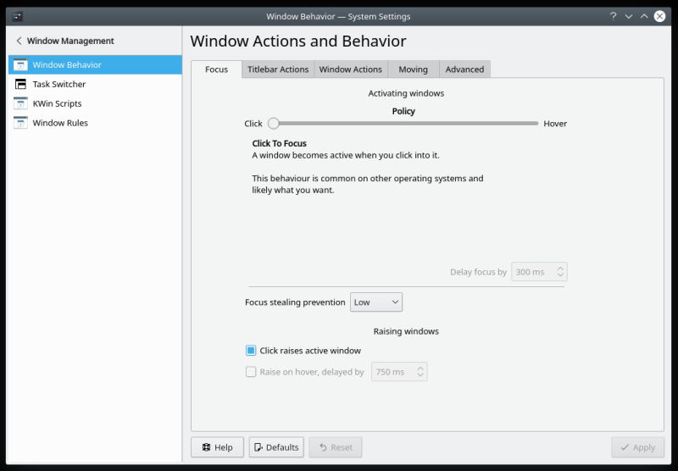The image size is (678, 471).
Task: Click the back arrow beside Window Management
Action: (19, 41)
